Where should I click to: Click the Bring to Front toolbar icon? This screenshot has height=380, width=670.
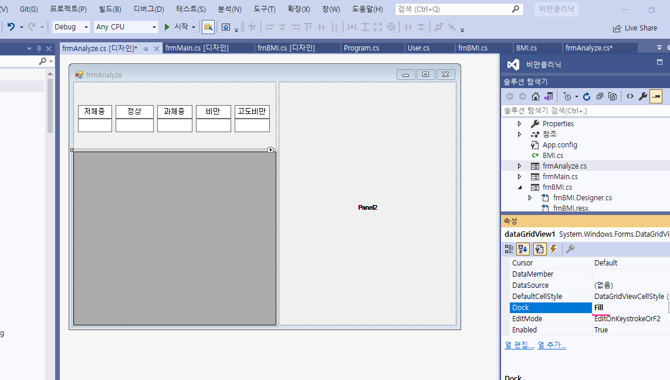(x=438, y=28)
